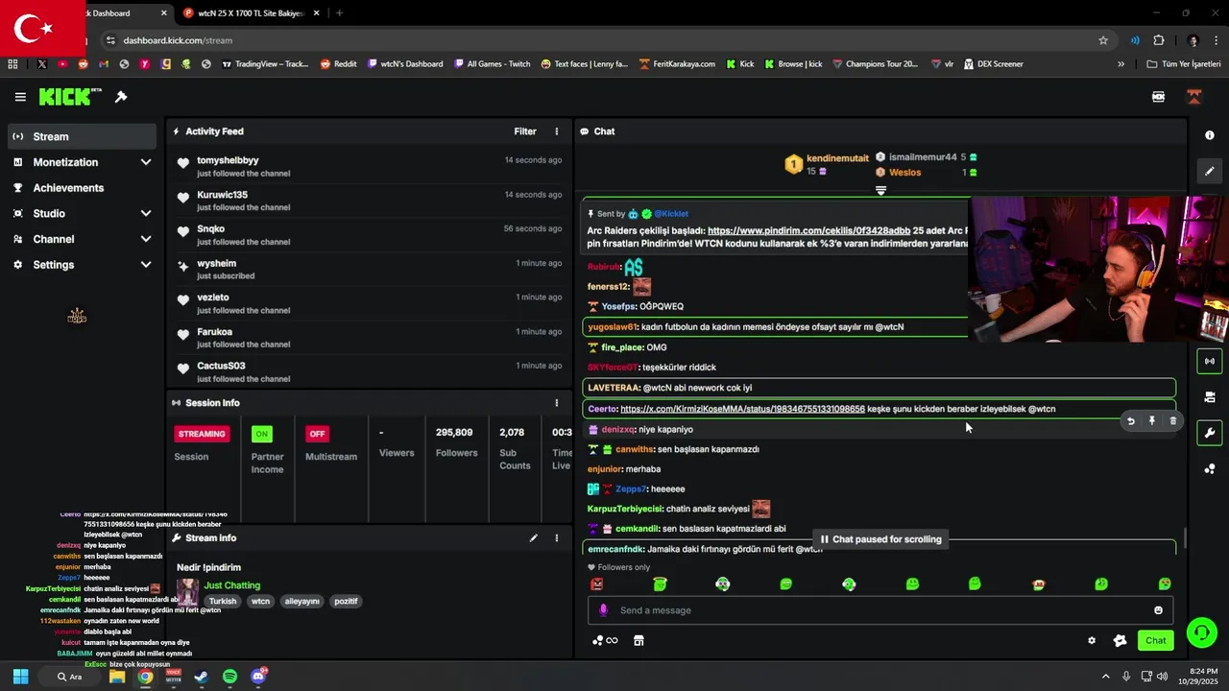Click wysheim subscribed entry in Activity Feed

click(370, 269)
